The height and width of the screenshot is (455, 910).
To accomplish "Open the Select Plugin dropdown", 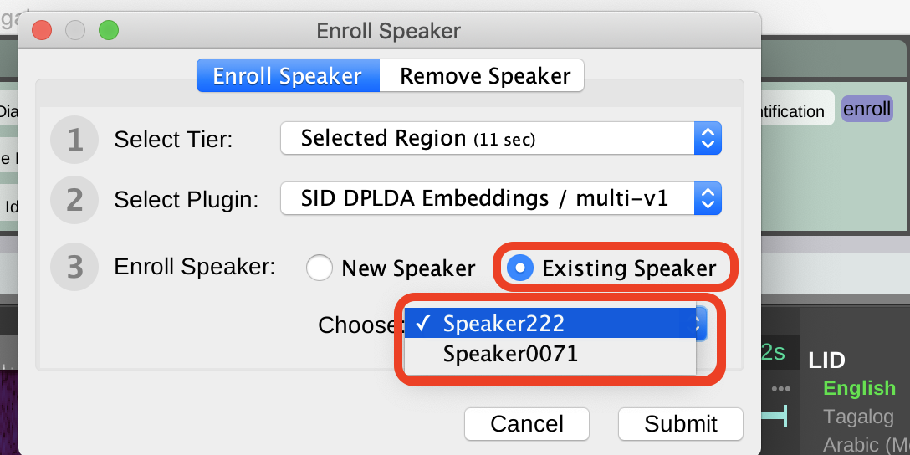I will pyautogui.click(x=500, y=199).
